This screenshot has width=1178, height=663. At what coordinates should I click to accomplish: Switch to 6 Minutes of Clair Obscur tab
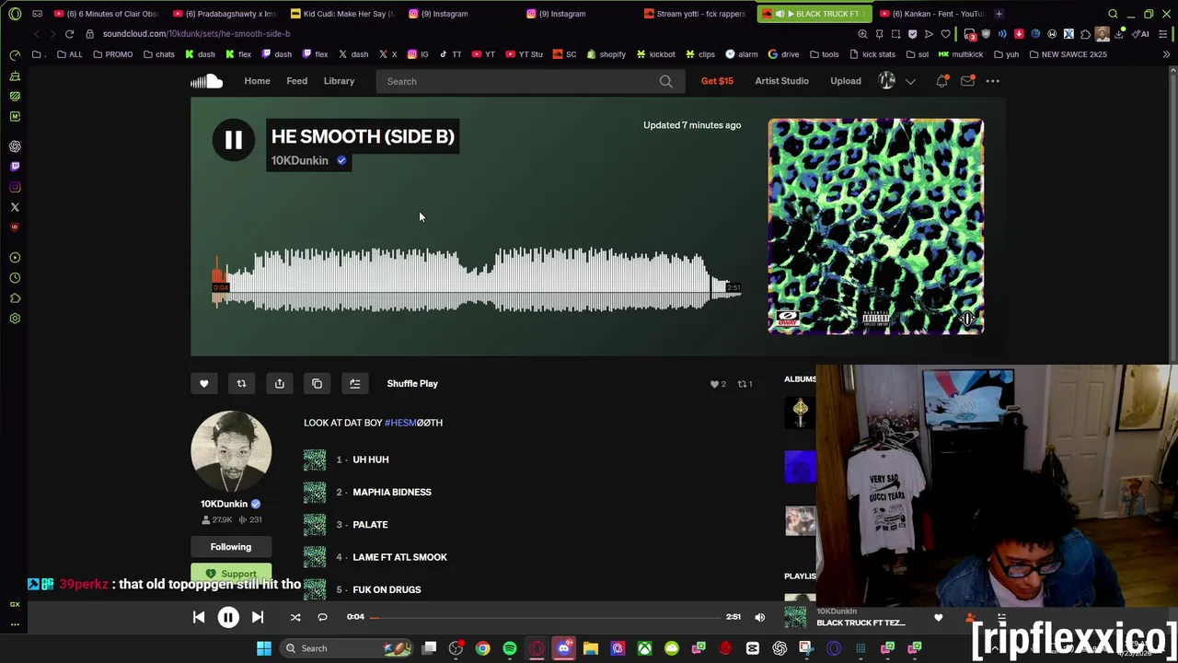(x=107, y=14)
